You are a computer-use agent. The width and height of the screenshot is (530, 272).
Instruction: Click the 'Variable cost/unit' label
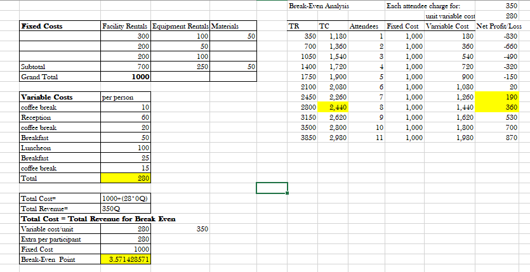[x=60, y=229]
